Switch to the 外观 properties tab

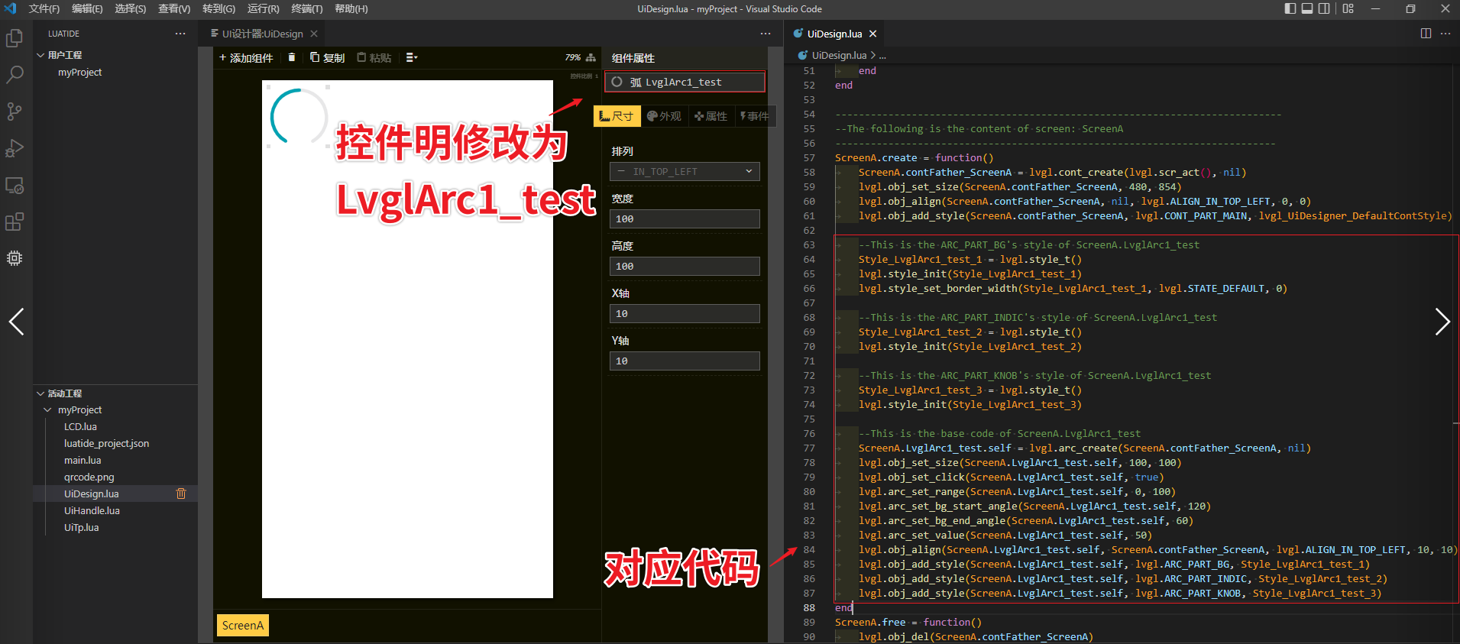tap(664, 116)
